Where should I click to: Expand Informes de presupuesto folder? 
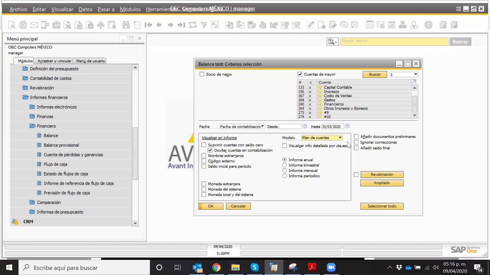tap(32, 212)
